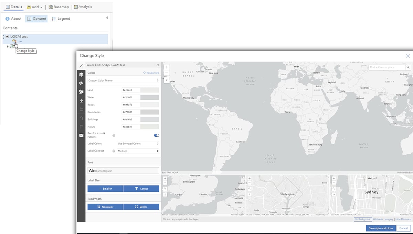
Task: Open the Analysis menu
Action: point(83,7)
